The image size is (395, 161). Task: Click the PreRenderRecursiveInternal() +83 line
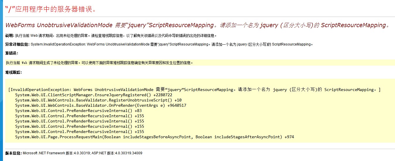pyautogui.click(x=78, y=111)
